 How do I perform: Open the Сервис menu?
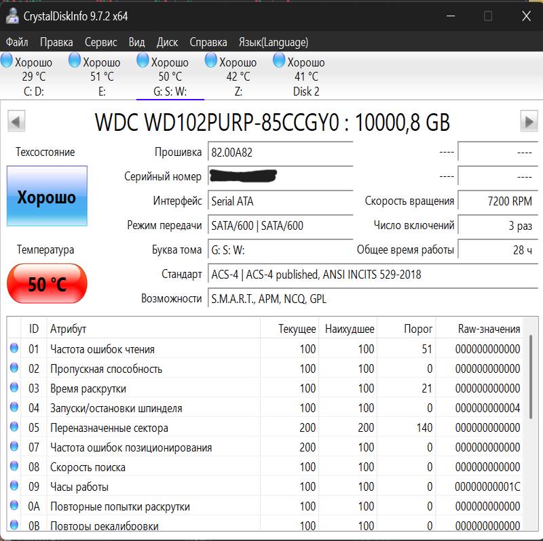(100, 42)
